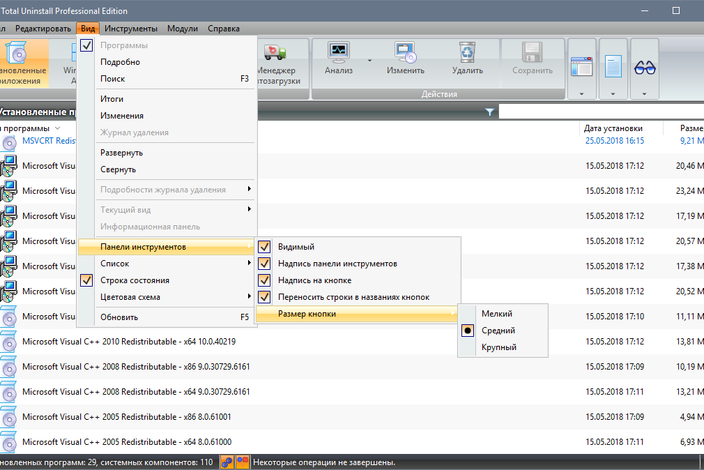The height and width of the screenshot is (470, 704).
Task: Open dropdown under the window layout icon
Action: (x=581, y=94)
